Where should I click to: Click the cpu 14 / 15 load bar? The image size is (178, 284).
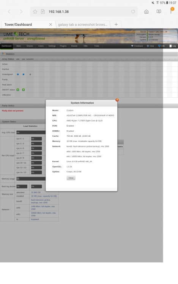[x=36, y=172]
